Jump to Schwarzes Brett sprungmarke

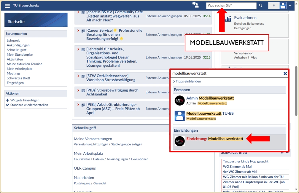click(18, 78)
